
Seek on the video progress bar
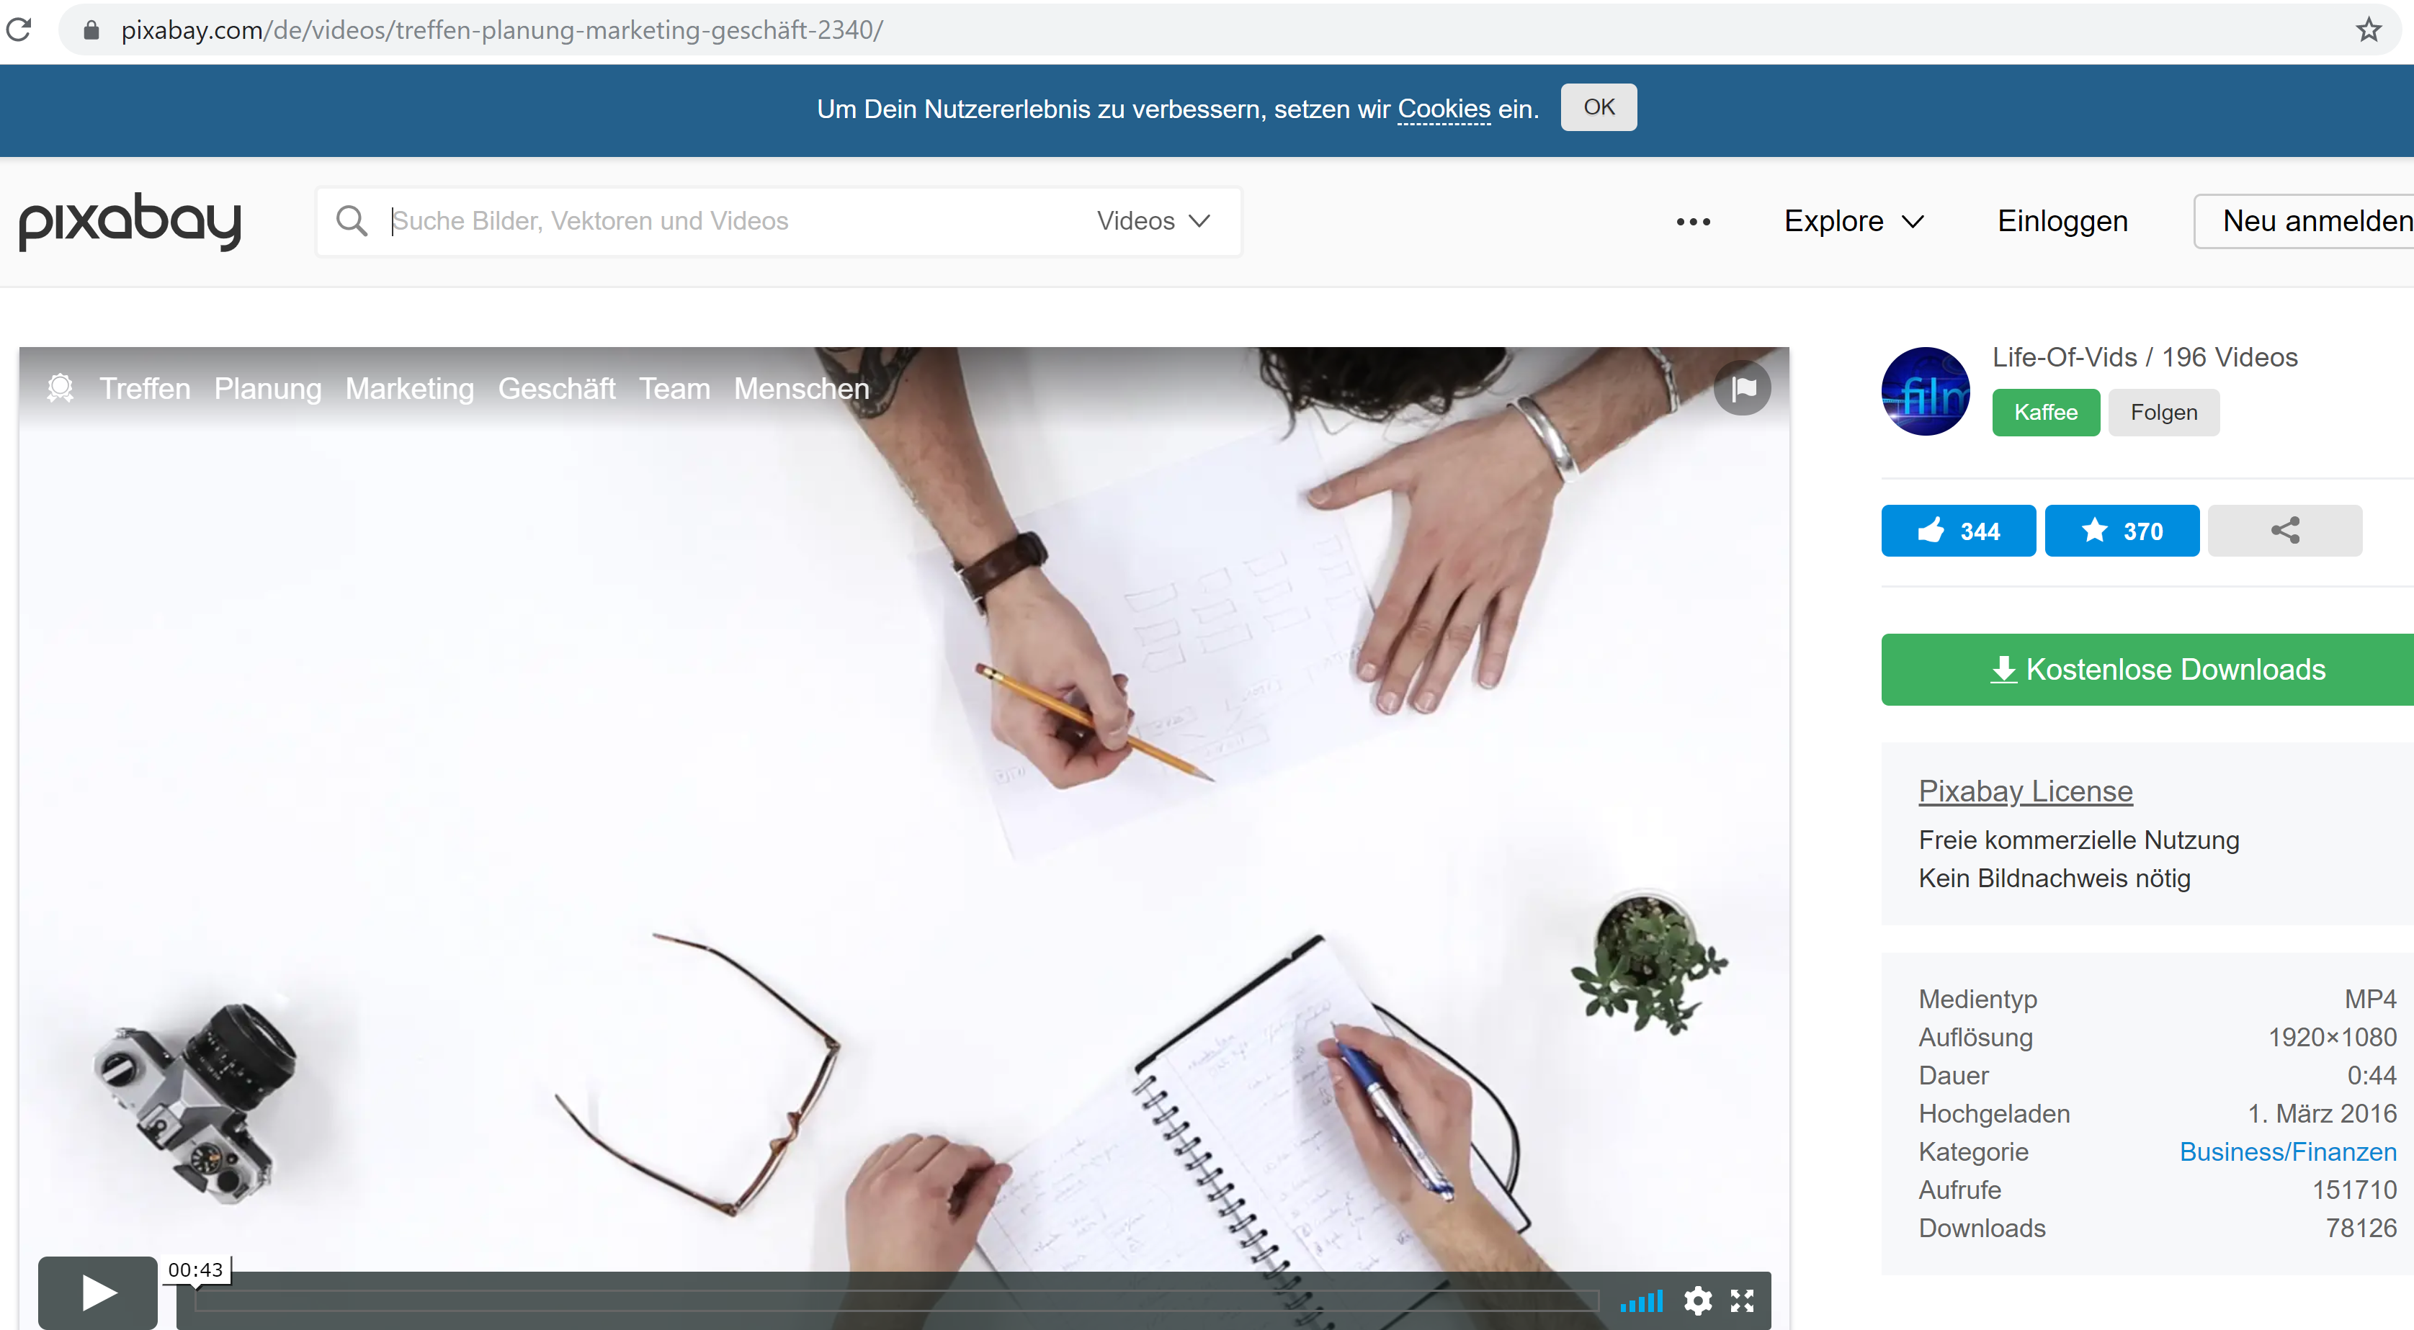point(895,1300)
